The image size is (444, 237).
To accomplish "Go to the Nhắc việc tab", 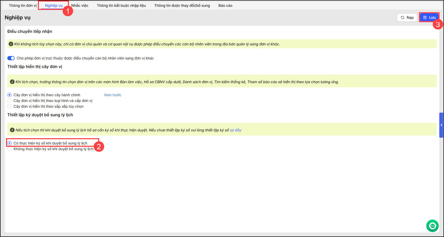I will (x=80, y=5).
